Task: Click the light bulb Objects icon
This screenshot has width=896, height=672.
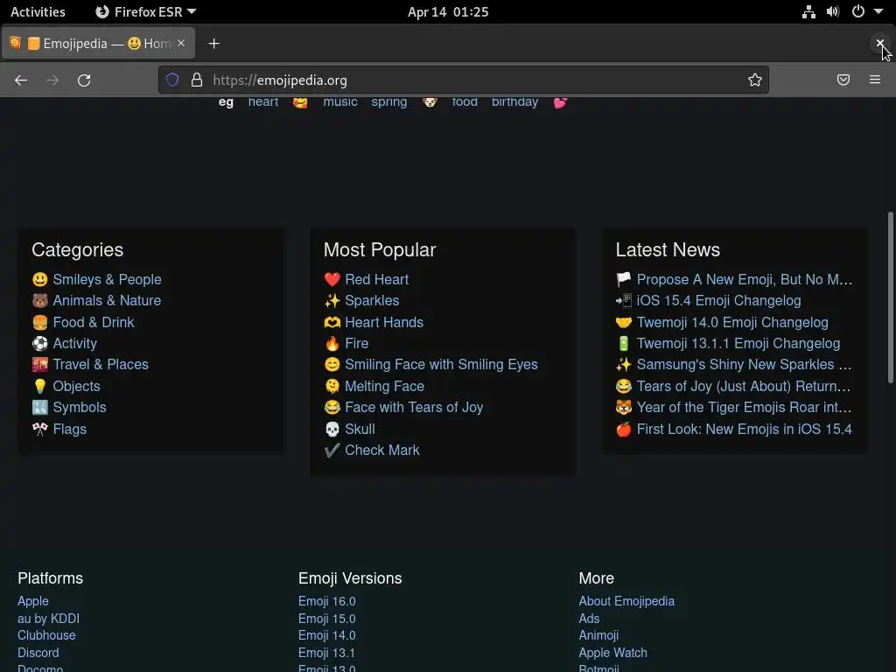Action: click(40, 386)
